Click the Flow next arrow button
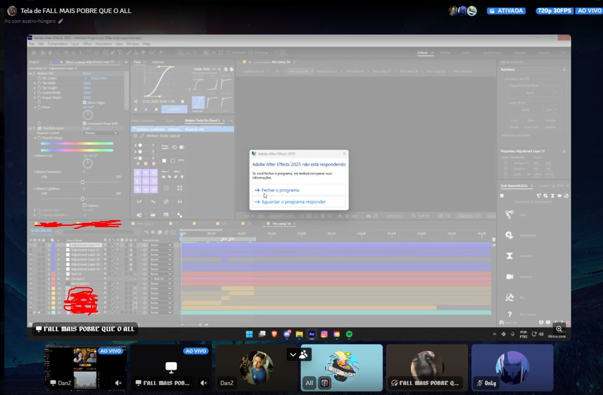Viewport: 603px width, 395px height. click(156, 109)
